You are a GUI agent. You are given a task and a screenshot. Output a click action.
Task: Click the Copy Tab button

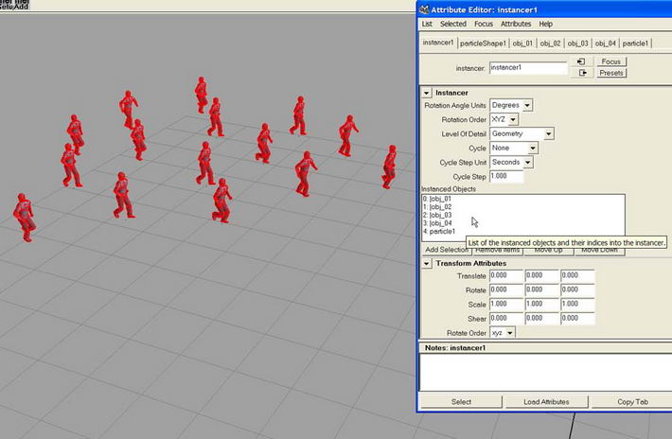click(631, 402)
